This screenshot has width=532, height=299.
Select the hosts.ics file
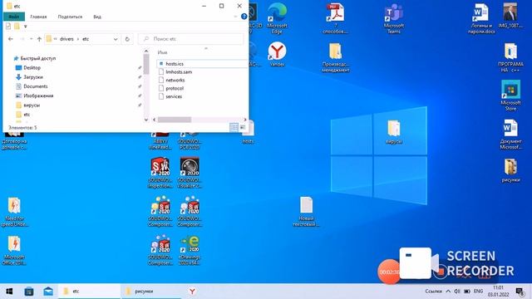[175, 64]
